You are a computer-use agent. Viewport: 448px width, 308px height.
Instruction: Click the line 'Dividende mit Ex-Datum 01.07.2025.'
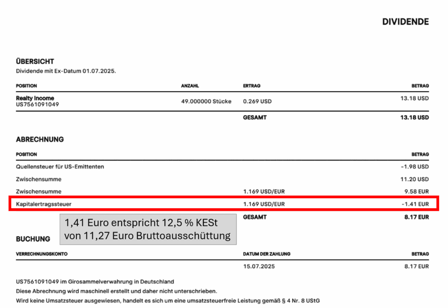click(66, 71)
